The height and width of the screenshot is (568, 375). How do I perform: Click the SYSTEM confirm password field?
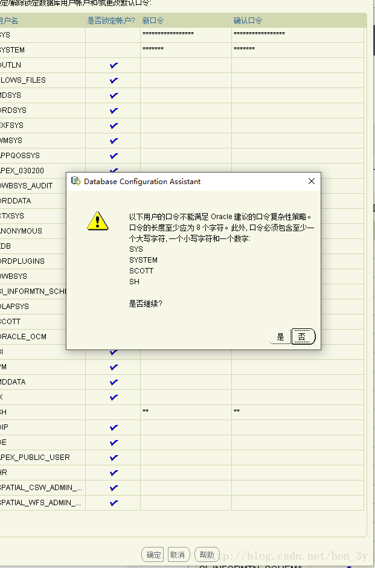coord(298,50)
